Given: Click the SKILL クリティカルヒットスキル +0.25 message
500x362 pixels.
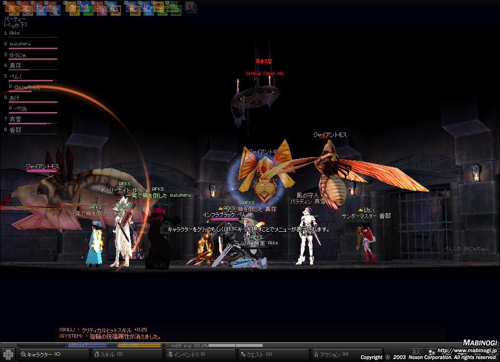Looking at the screenshot, I should [103, 330].
